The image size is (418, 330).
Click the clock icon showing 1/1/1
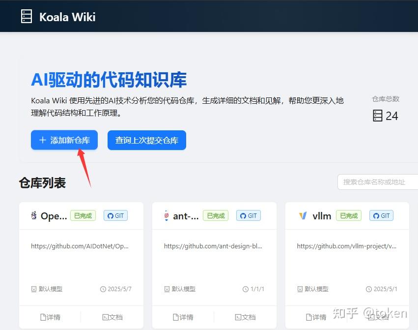point(246,289)
